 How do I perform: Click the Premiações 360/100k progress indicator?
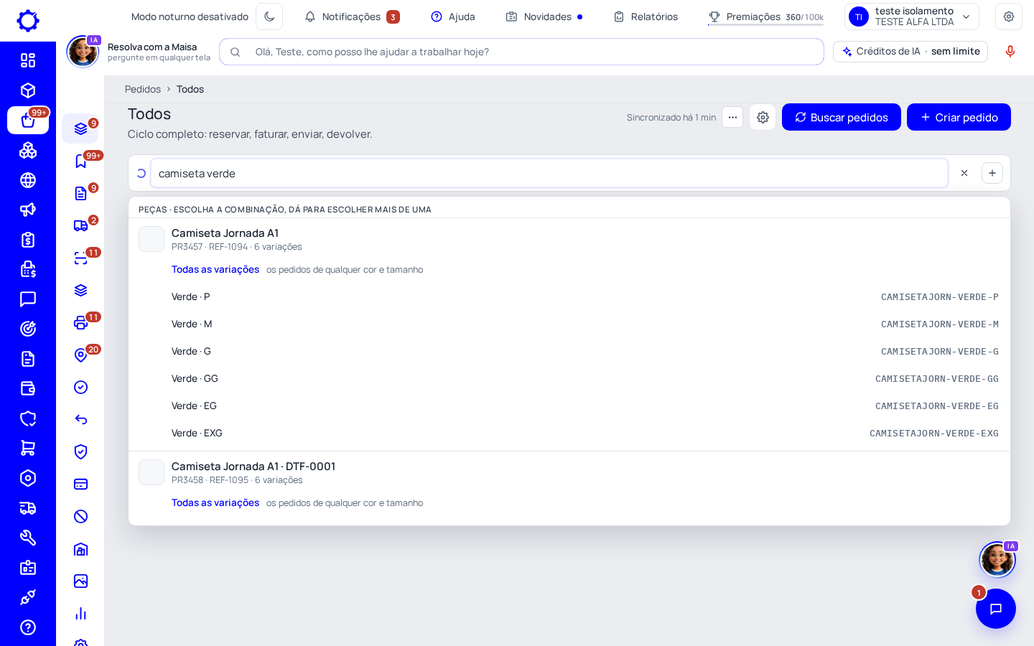(x=765, y=17)
